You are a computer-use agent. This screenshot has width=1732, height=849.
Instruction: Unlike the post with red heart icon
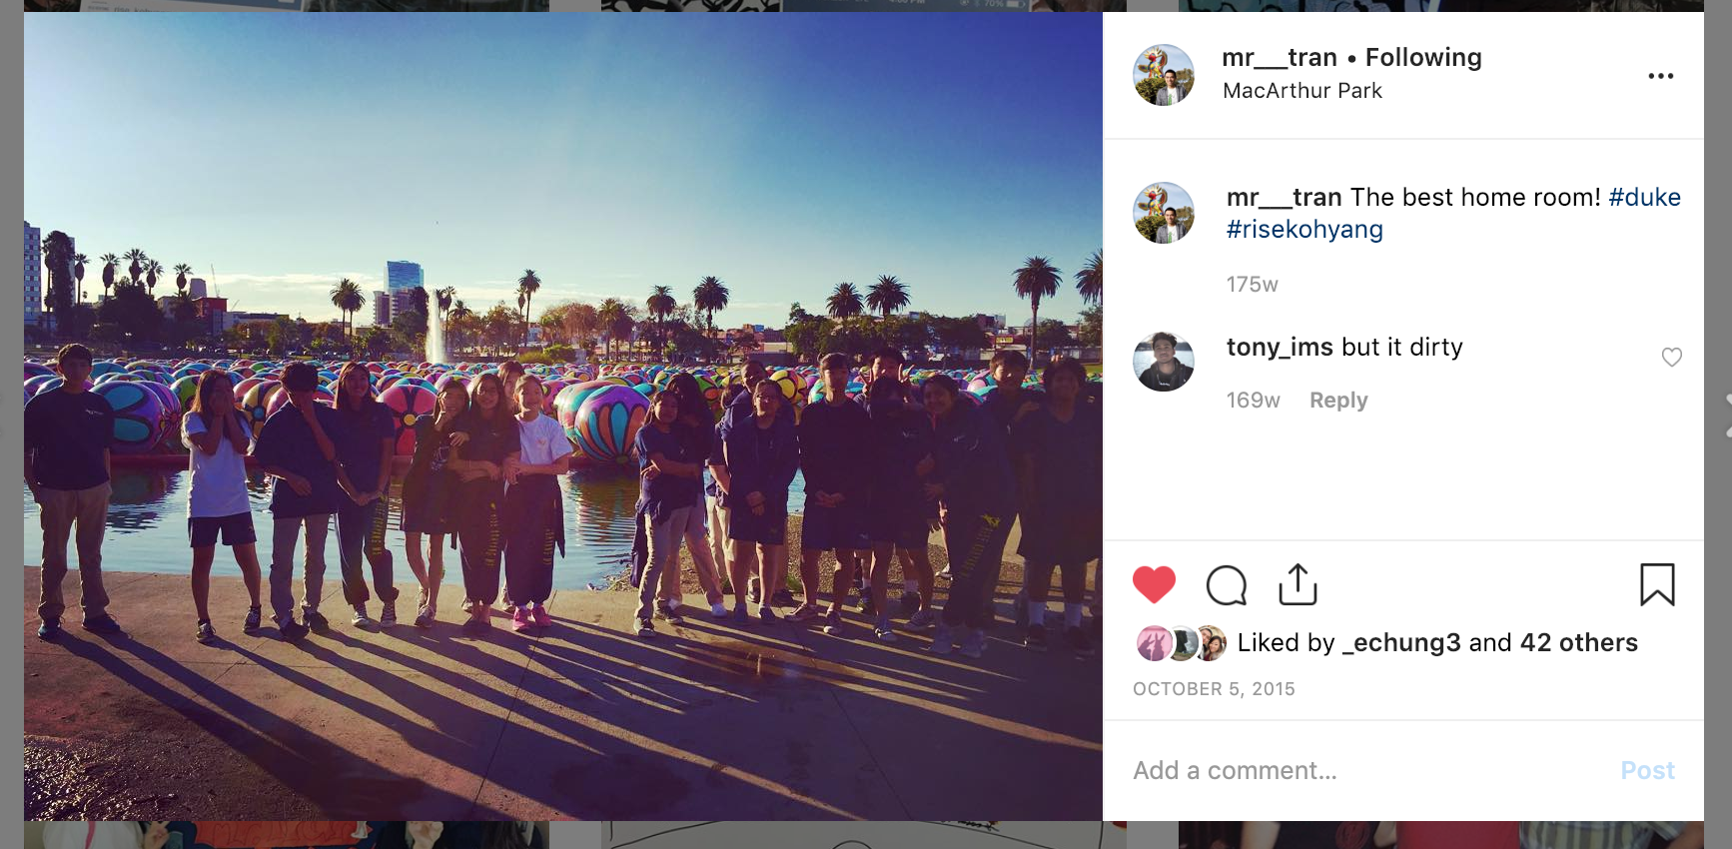pyautogui.click(x=1154, y=584)
